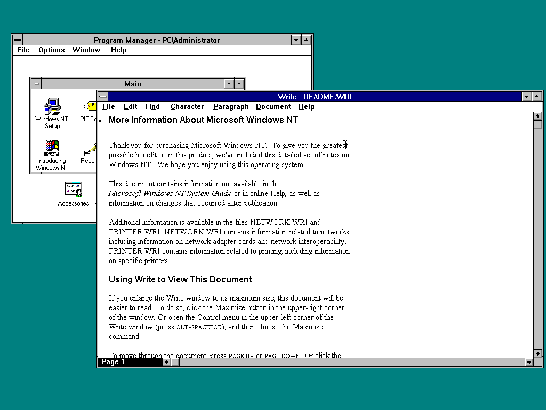Screen dimensions: 546x410
Task: Click the words "Thank you for purchasing"
Action: [149, 145]
